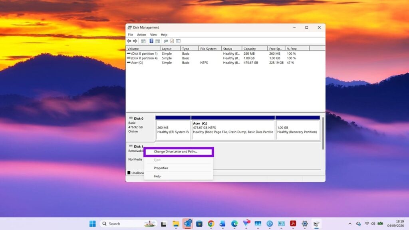Open Google Chrome from the taskbar

point(211,224)
